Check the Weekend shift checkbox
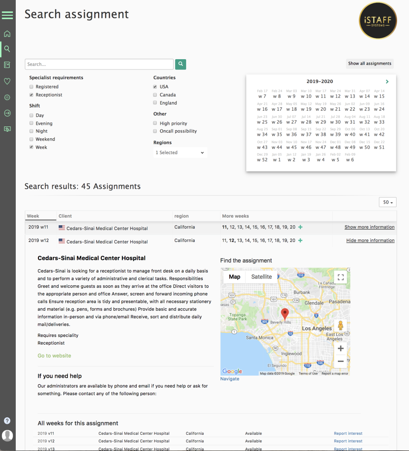The image size is (409, 451). click(32, 139)
